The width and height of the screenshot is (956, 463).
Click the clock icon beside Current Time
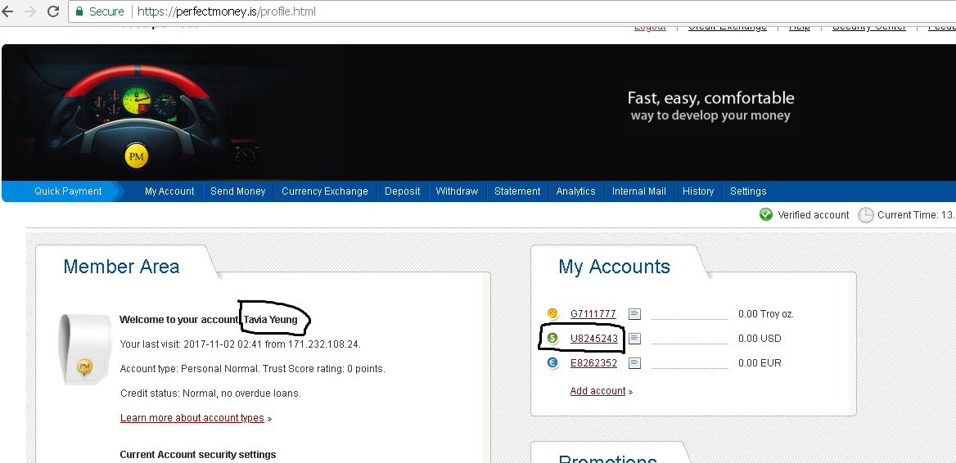[x=866, y=215]
